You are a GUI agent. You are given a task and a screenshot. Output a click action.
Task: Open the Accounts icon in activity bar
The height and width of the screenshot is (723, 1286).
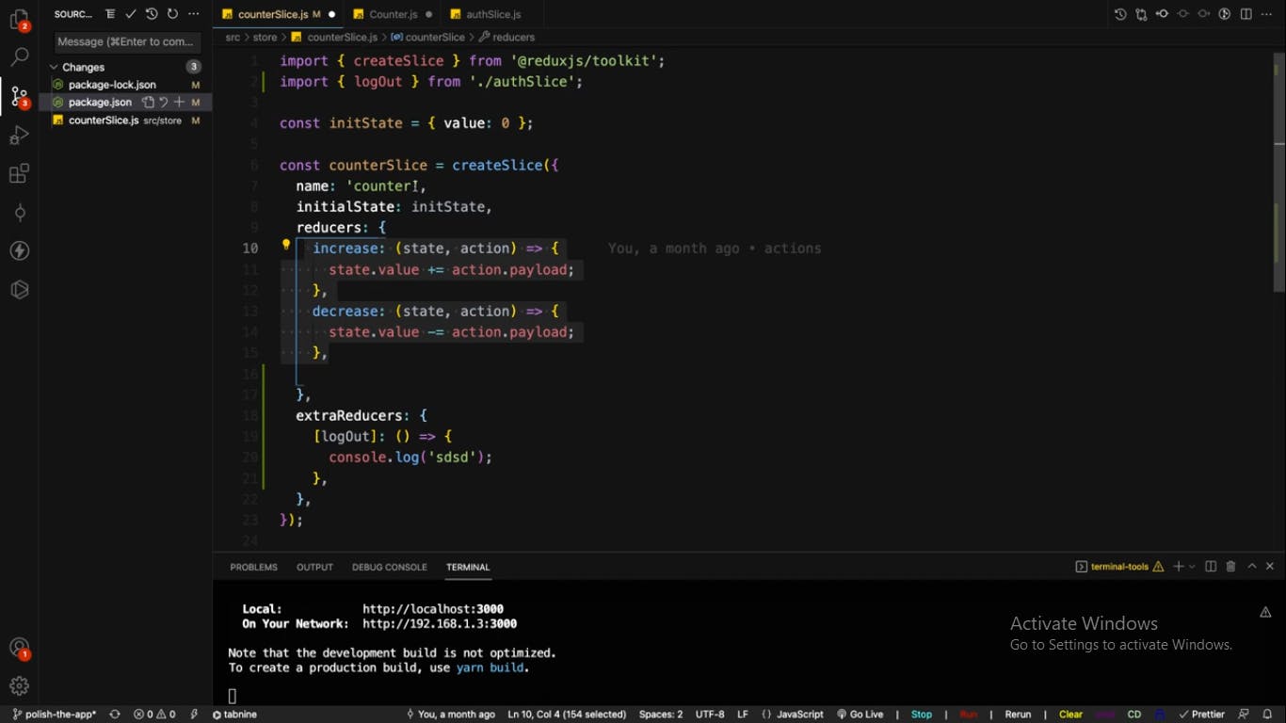[19, 648]
